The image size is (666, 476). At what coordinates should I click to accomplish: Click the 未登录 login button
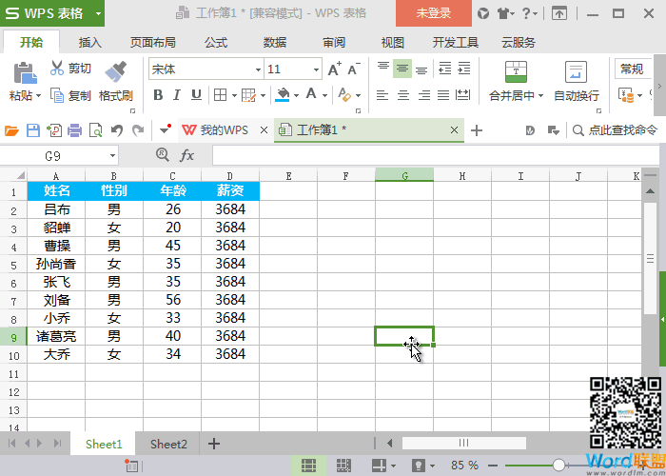434,13
